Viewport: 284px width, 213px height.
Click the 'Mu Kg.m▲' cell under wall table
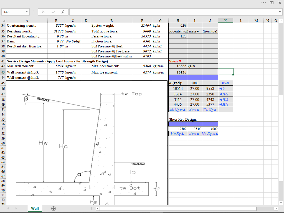(x=178, y=110)
